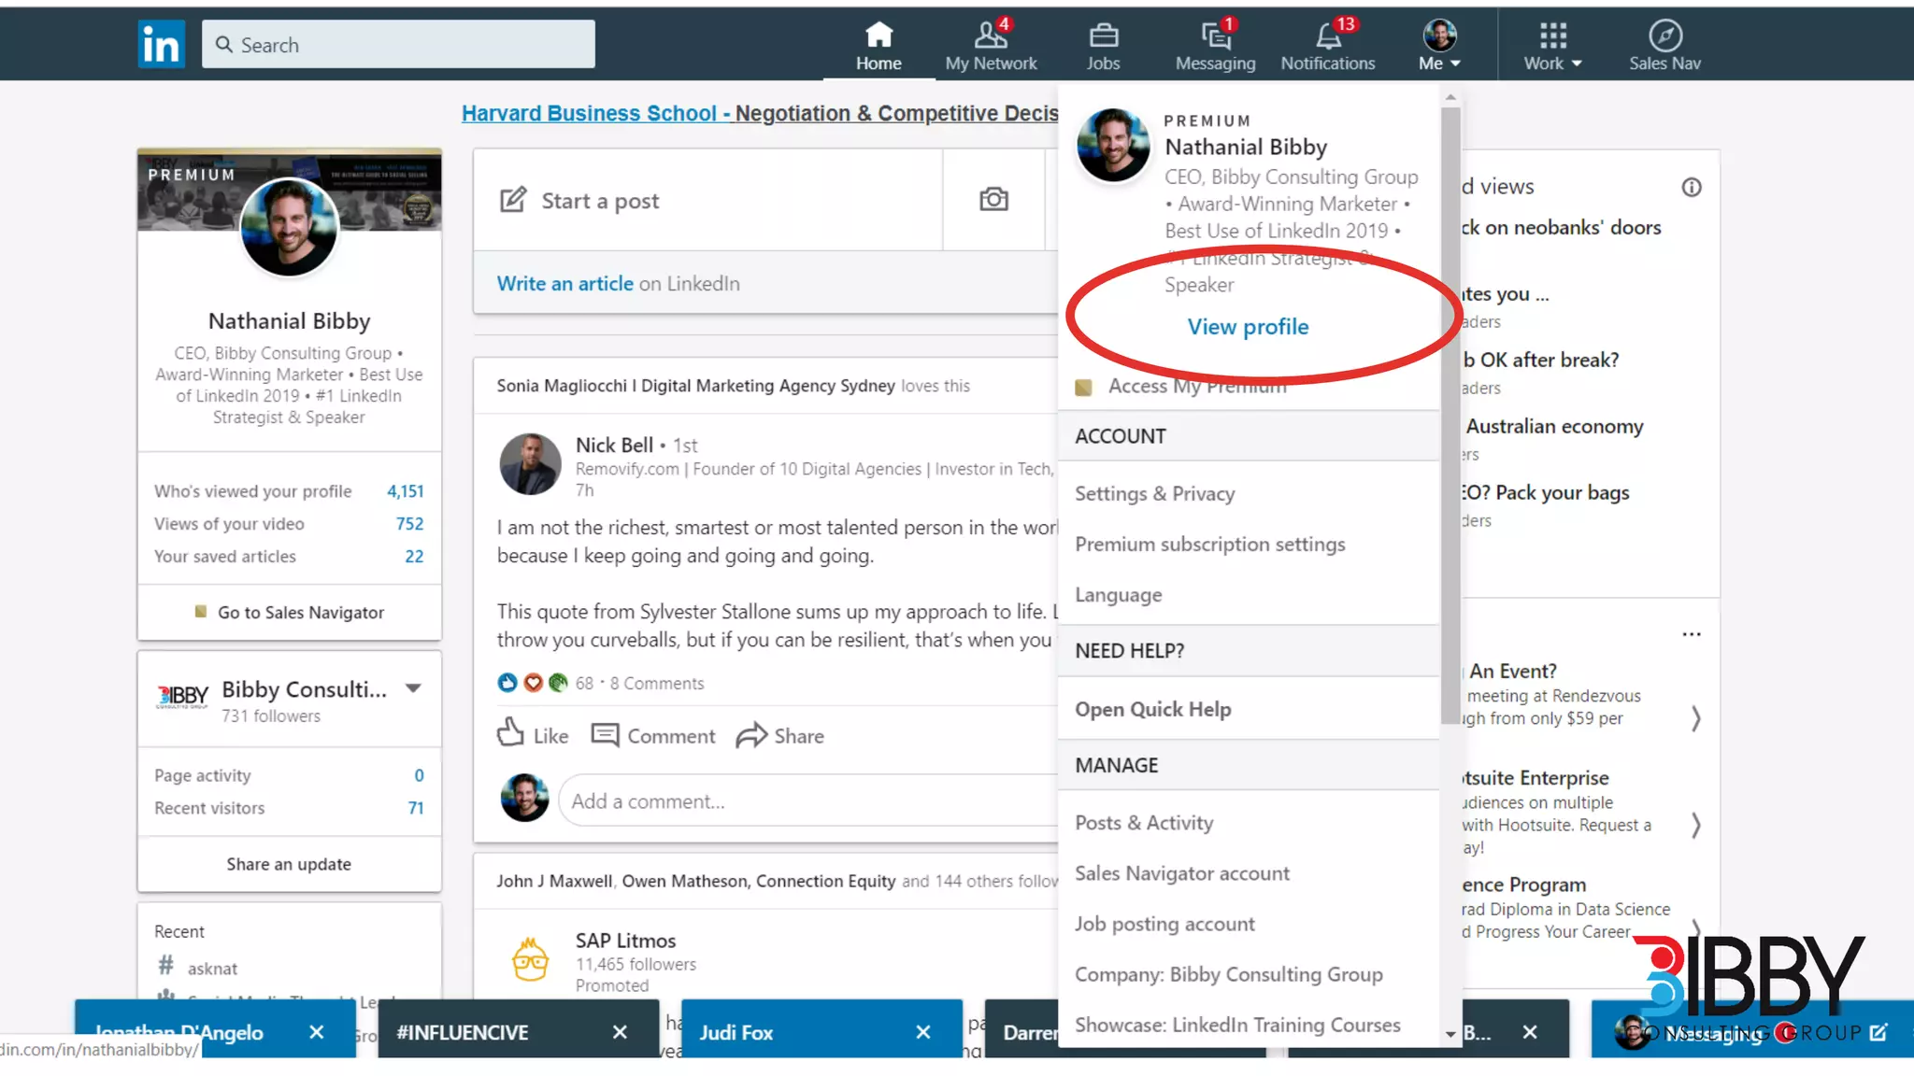
Task: Open the Jobs briefcase icon
Action: (x=1103, y=35)
